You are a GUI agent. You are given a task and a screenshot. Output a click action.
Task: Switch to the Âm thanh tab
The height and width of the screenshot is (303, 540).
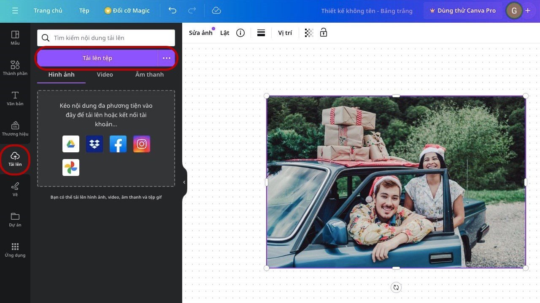(x=149, y=74)
